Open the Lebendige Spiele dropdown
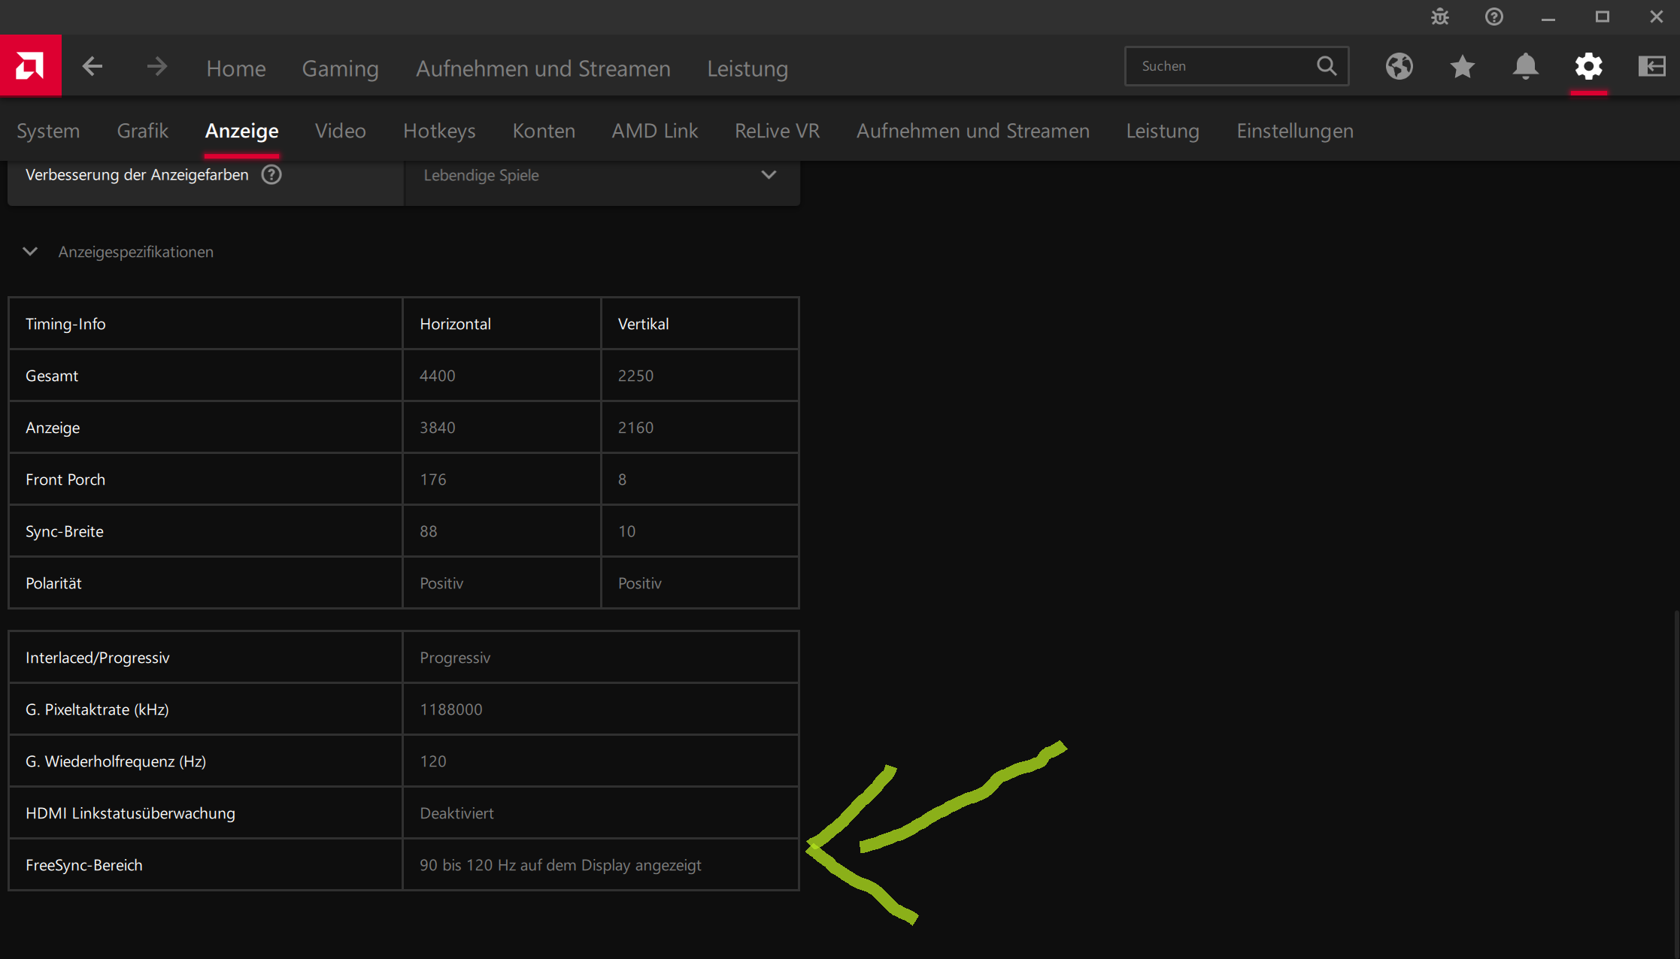The image size is (1680, 959). 602,175
